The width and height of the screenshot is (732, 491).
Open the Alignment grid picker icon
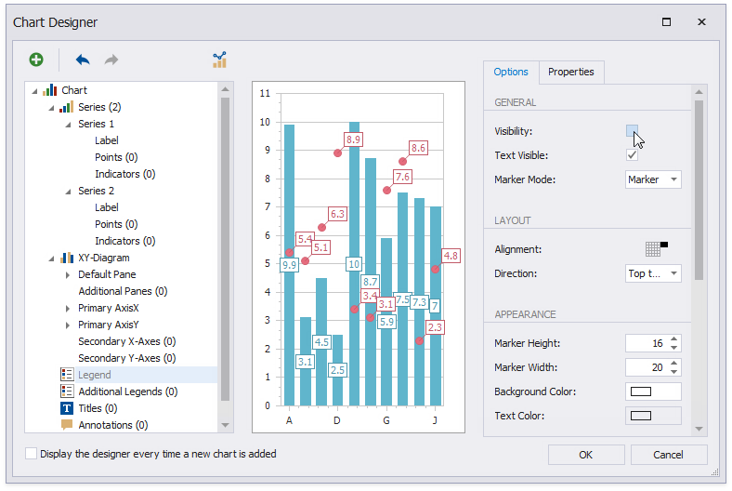tap(656, 248)
